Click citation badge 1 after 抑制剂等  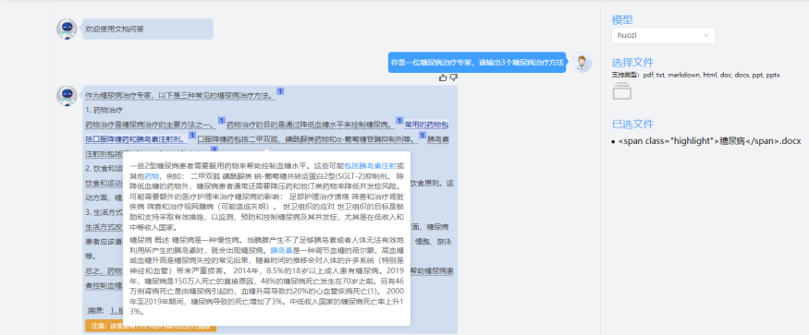pos(422,135)
